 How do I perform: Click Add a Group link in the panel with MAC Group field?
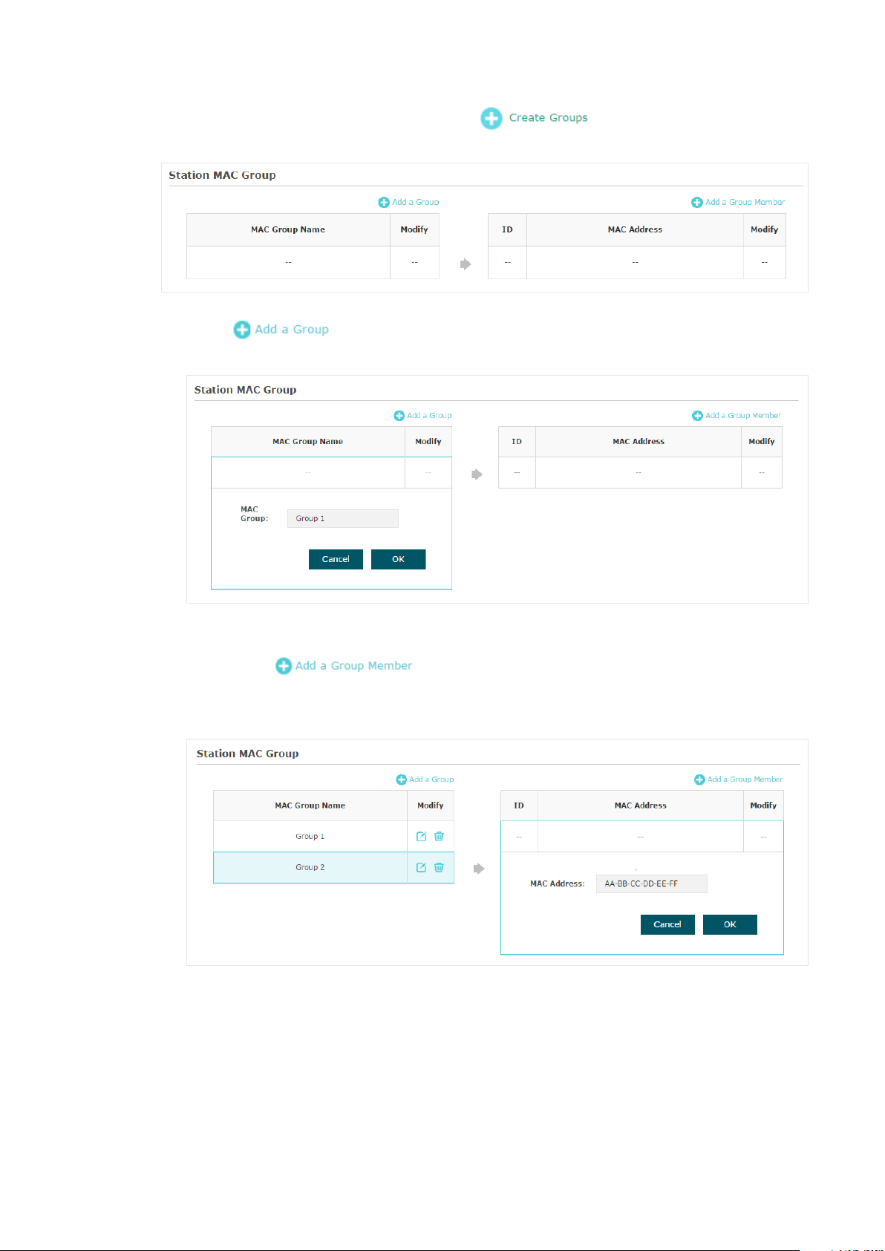pyautogui.click(x=422, y=416)
